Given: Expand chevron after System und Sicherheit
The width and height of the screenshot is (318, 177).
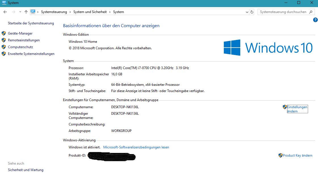Looking at the screenshot, I should pyautogui.click(x=110, y=12).
